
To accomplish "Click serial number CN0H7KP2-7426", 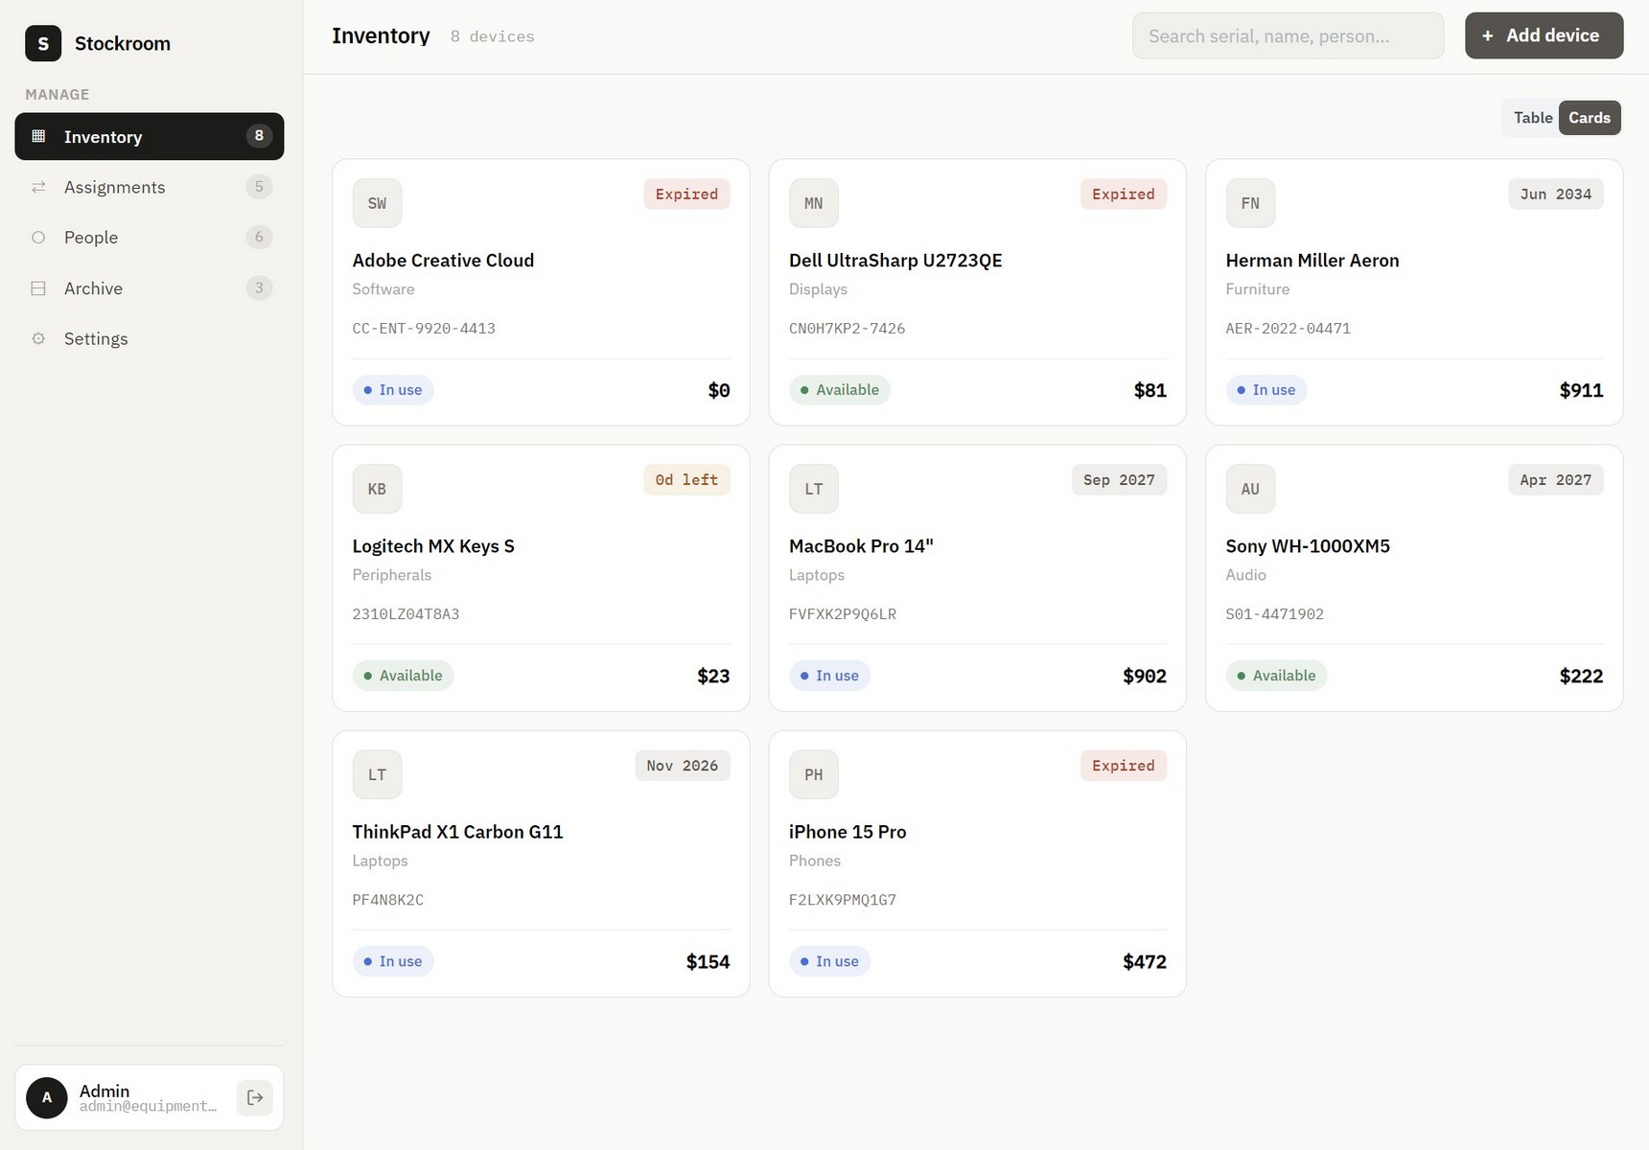I will click(x=847, y=329).
